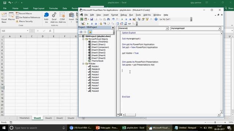This screenshot has width=234, height=131.
Task: Open Add-Ins menu in VBA editor
Action: pyautogui.click(x=147, y=15)
